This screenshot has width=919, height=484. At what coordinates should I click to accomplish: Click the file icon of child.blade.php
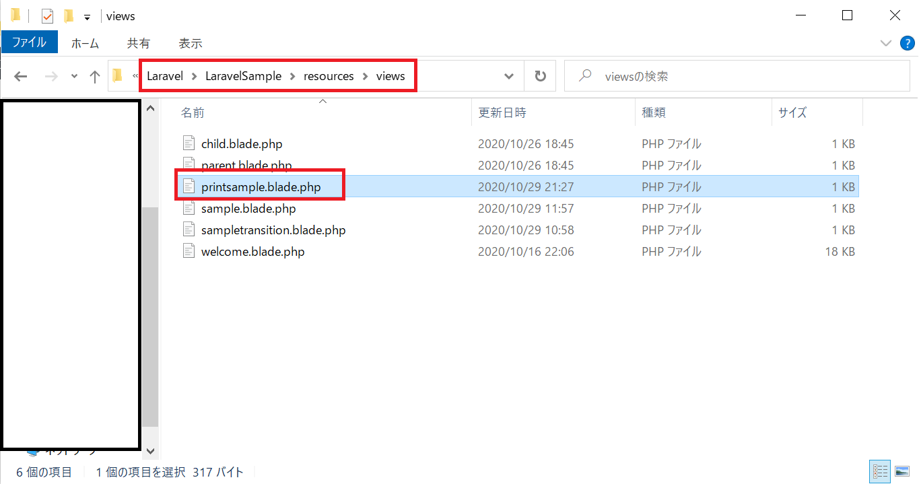(189, 143)
